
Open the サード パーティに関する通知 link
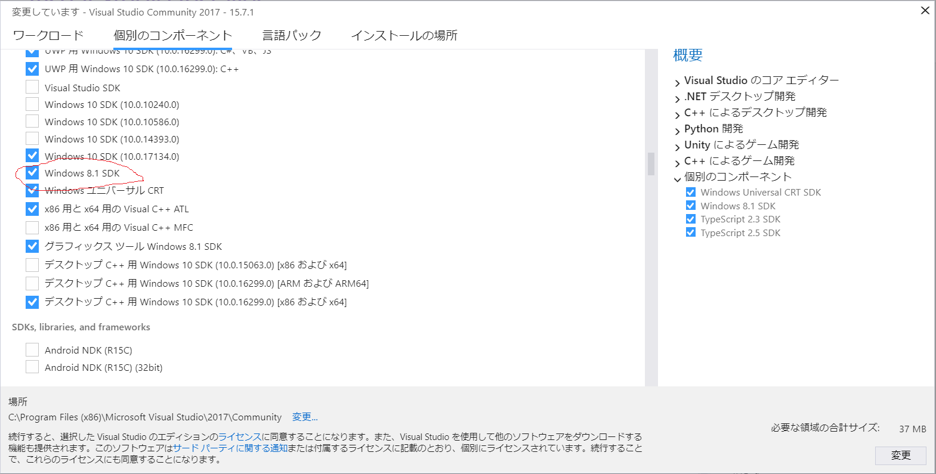coord(230,448)
